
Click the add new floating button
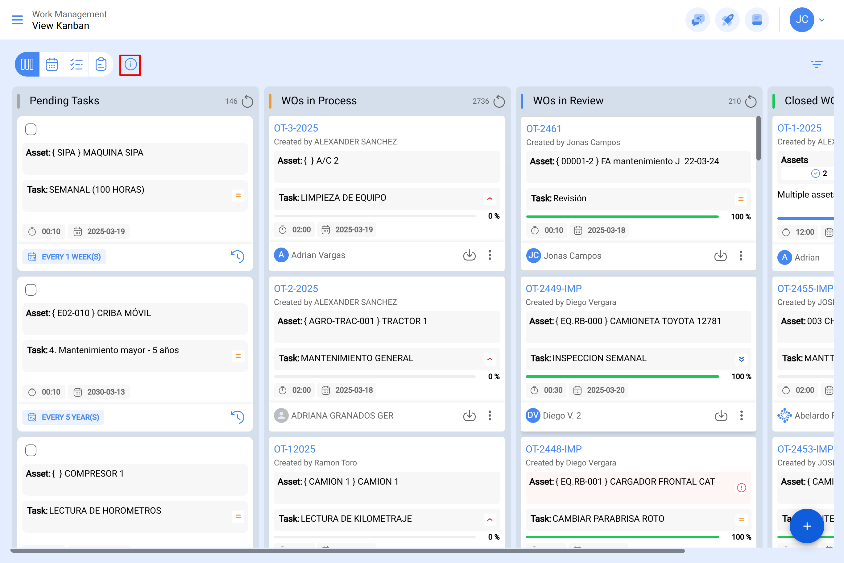coord(807,526)
